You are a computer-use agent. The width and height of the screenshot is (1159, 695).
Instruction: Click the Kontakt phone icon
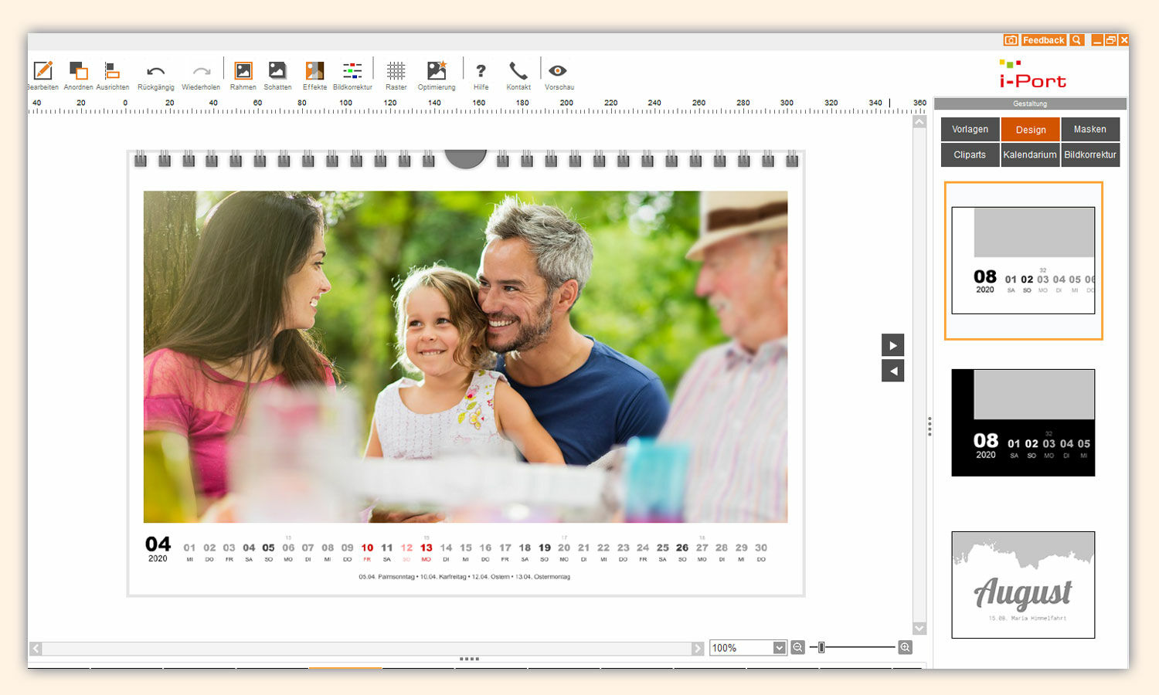(x=518, y=72)
